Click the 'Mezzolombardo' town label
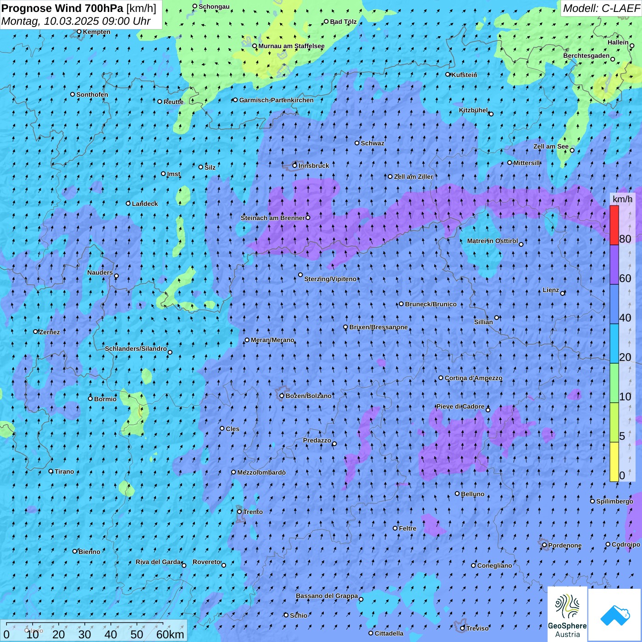This screenshot has width=642, height=642. [x=261, y=472]
